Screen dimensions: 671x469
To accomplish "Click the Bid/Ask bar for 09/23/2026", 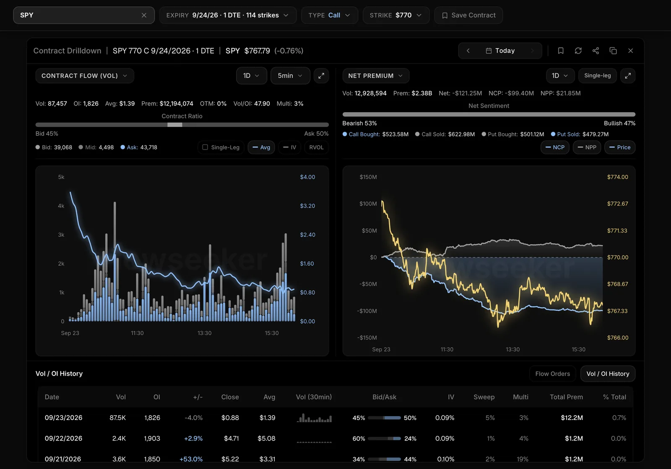I will pos(385,418).
